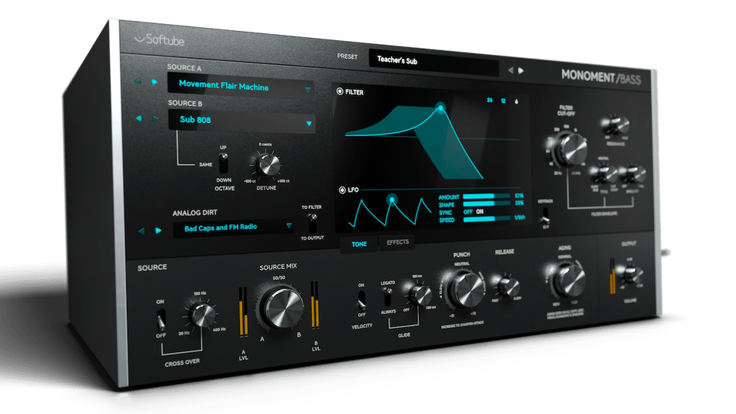Image resolution: width=736 pixels, height=414 pixels.
Task: Load previous preset arrow
Action: pyautogui.click(x=511, y=70)
